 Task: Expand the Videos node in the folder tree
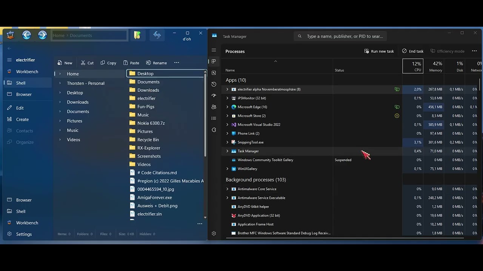tap(60, 140)
